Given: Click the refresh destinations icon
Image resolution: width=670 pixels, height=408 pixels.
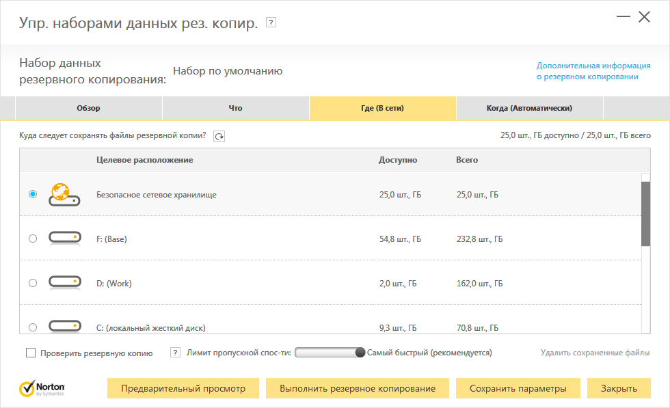Looking at the screenshot, I should pos(219,136).
